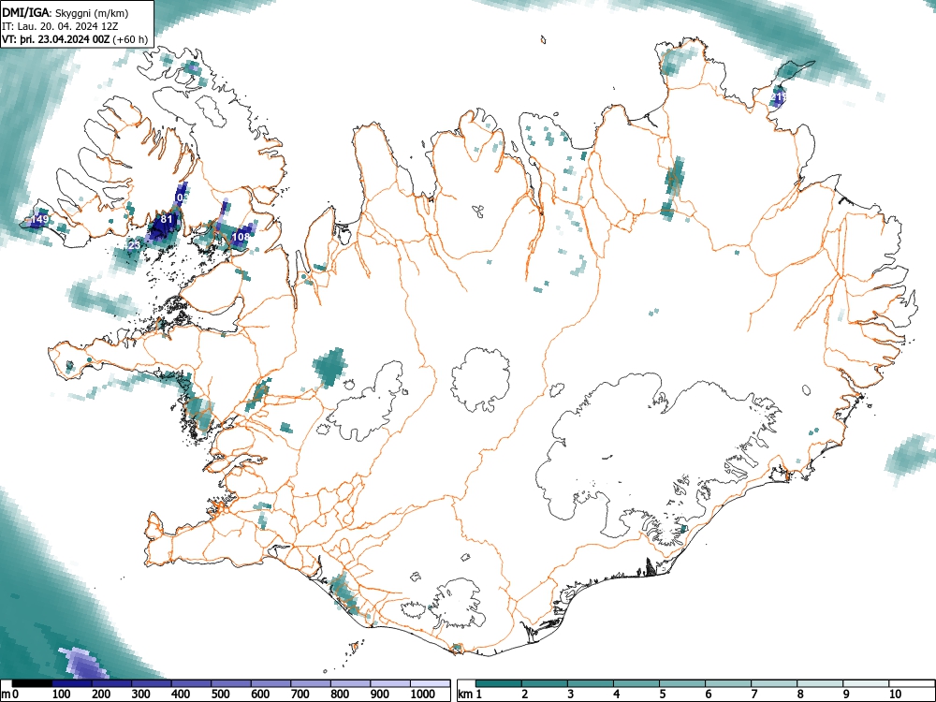
Task: Select the 400–500 m legend swatch
Action: (x=191, y=683)
